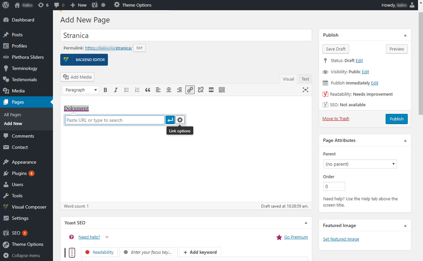Screen dimensions: 423x261
Task: Open the Readability tab in Yoast
Action: pyautogui.click(x=99, y=252)
